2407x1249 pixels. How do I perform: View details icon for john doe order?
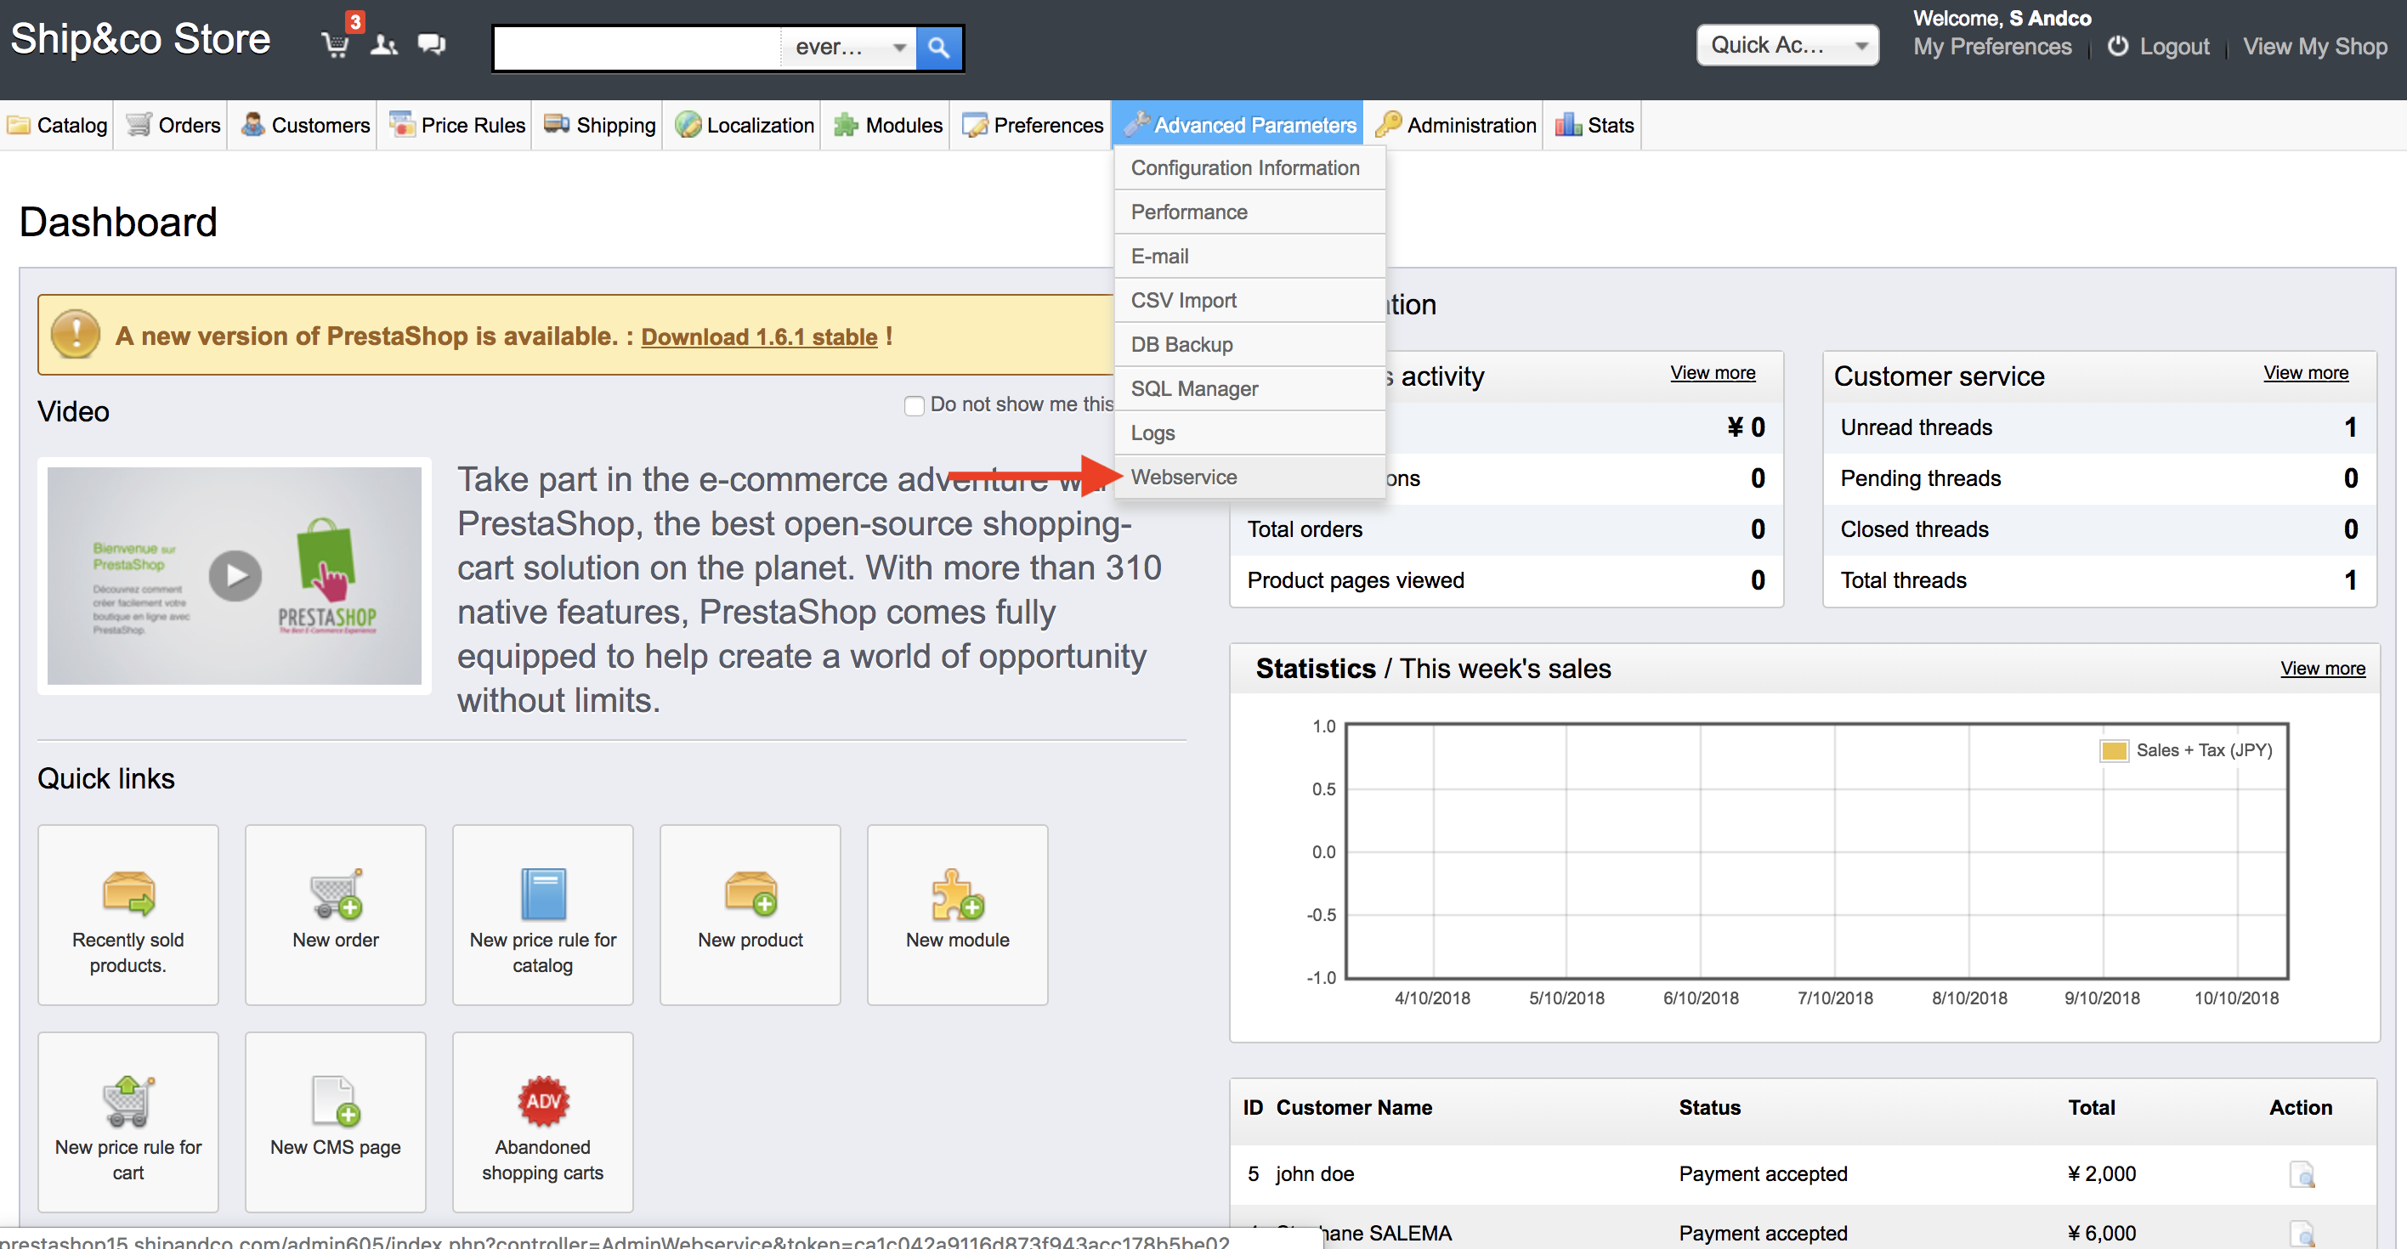pos(2302,1174)
